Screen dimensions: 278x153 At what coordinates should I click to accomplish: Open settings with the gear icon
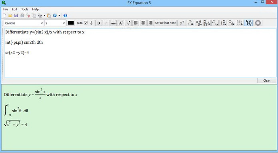(258, 23)
